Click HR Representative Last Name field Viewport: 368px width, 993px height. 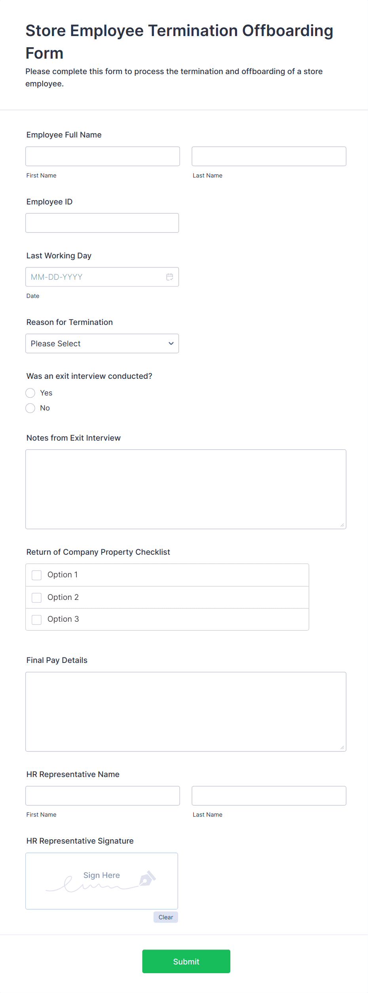click(x=269, y=796)
